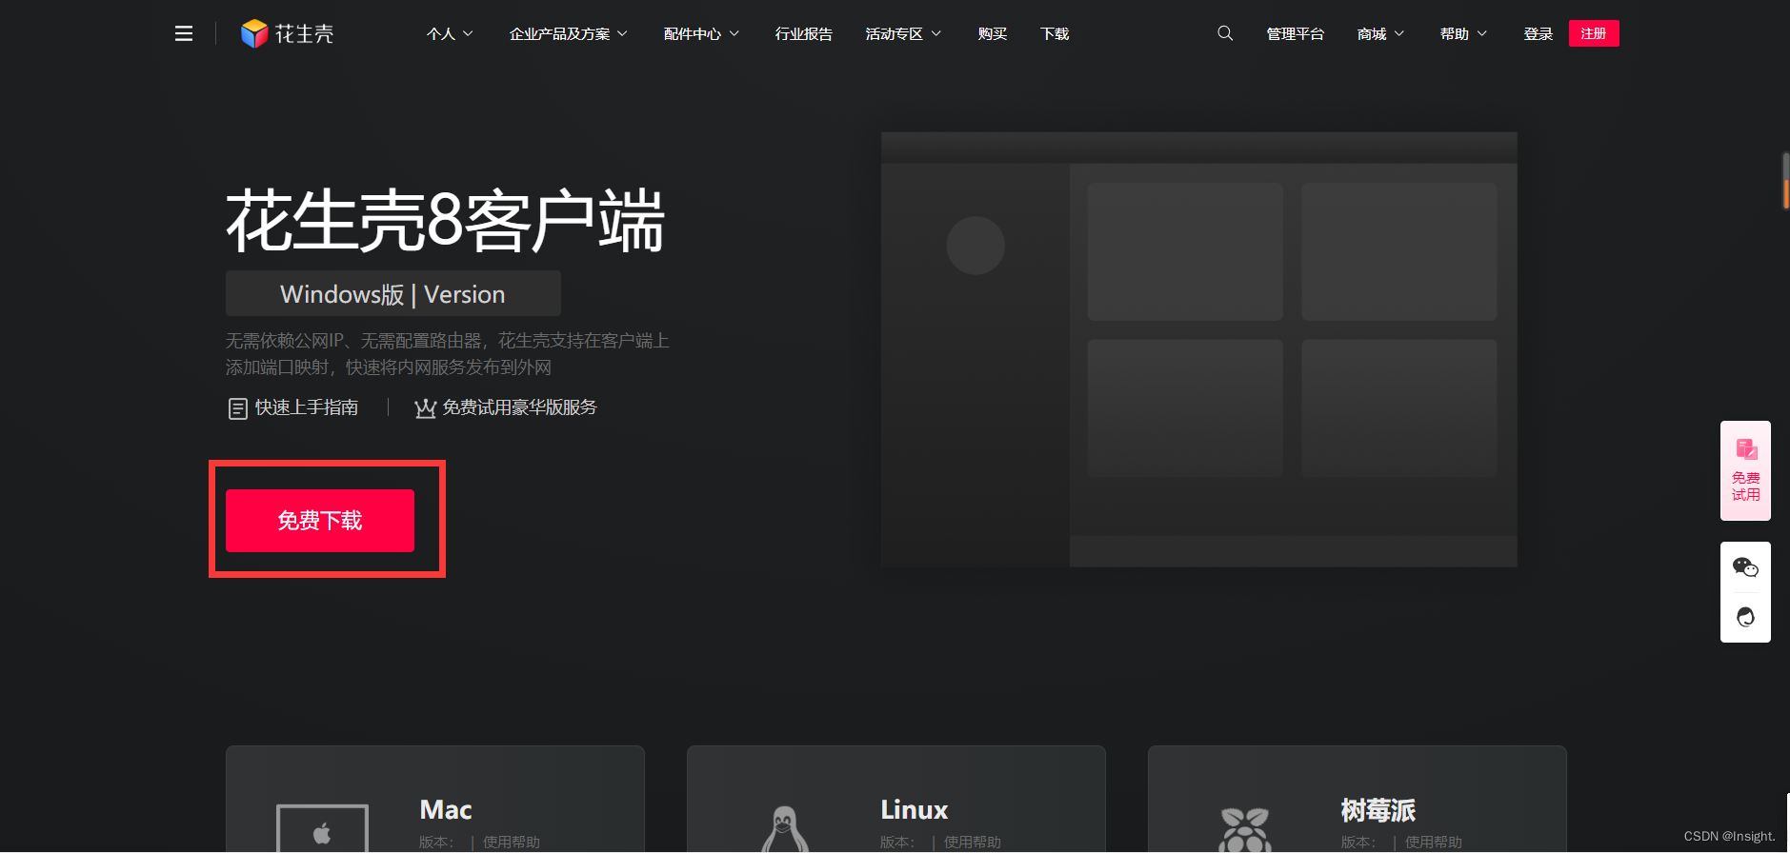Click the Windows版 | Version label

pos(392,294)
